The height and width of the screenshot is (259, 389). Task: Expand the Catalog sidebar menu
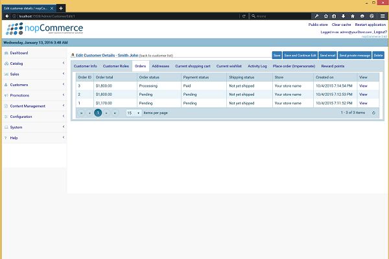63,63
